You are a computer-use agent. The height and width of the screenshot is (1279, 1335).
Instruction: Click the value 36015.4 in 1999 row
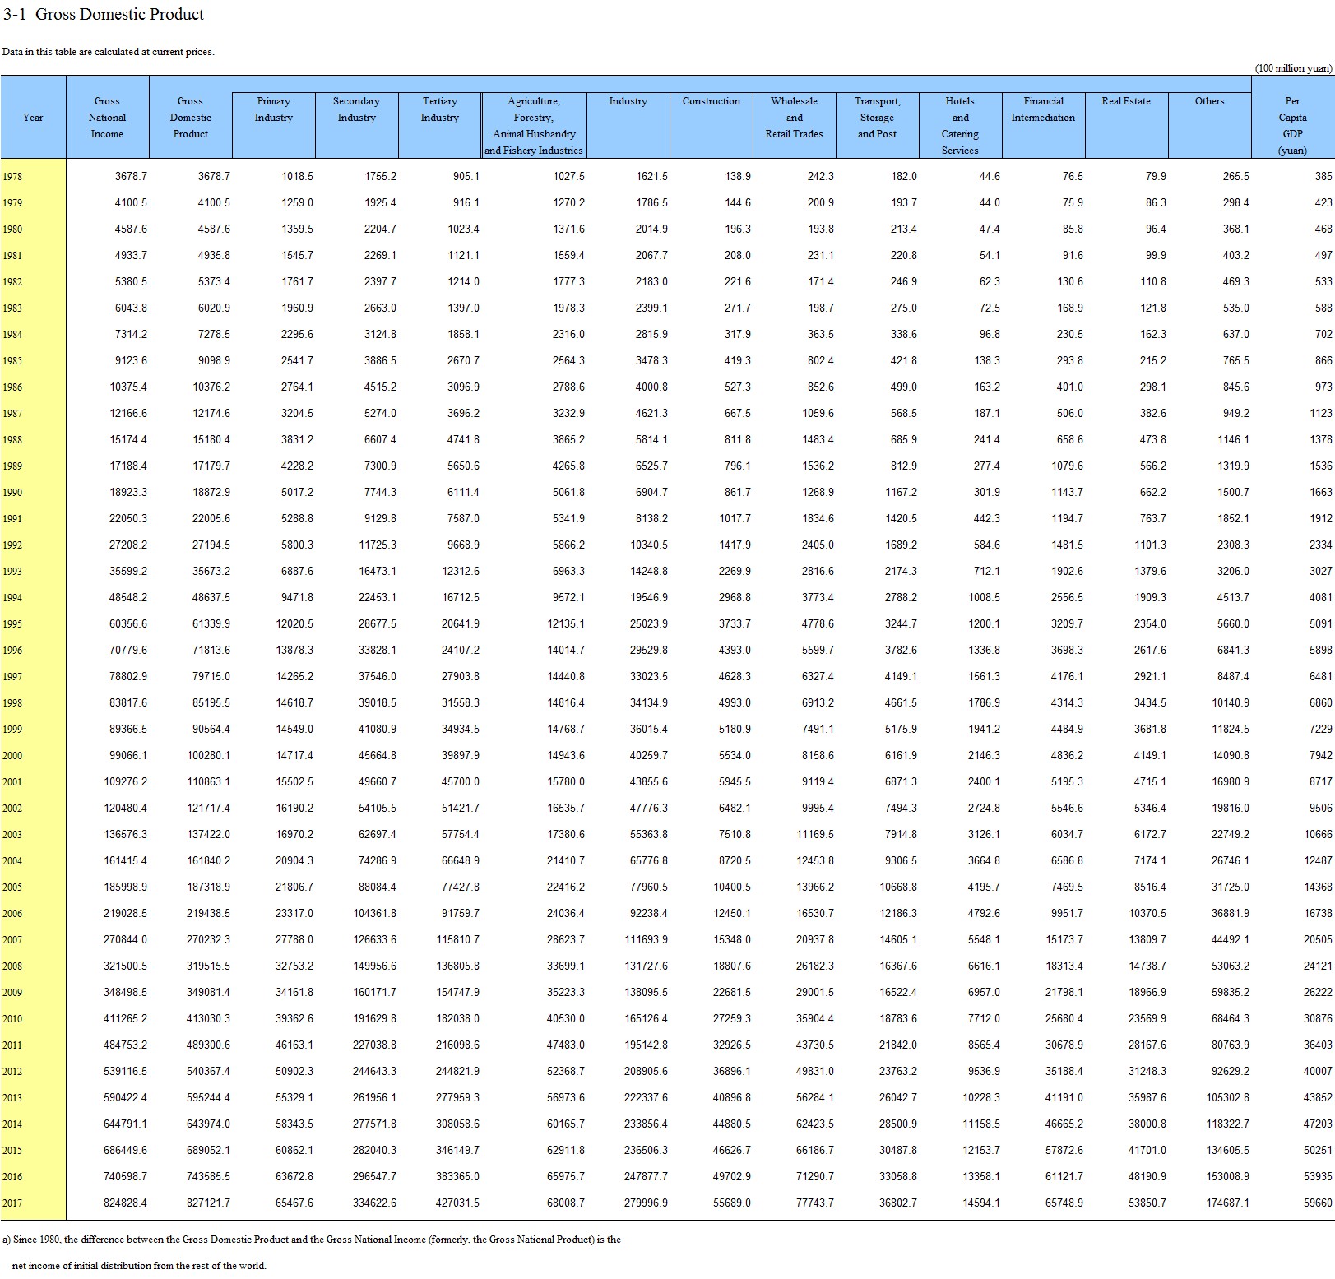tap(649, 730)
